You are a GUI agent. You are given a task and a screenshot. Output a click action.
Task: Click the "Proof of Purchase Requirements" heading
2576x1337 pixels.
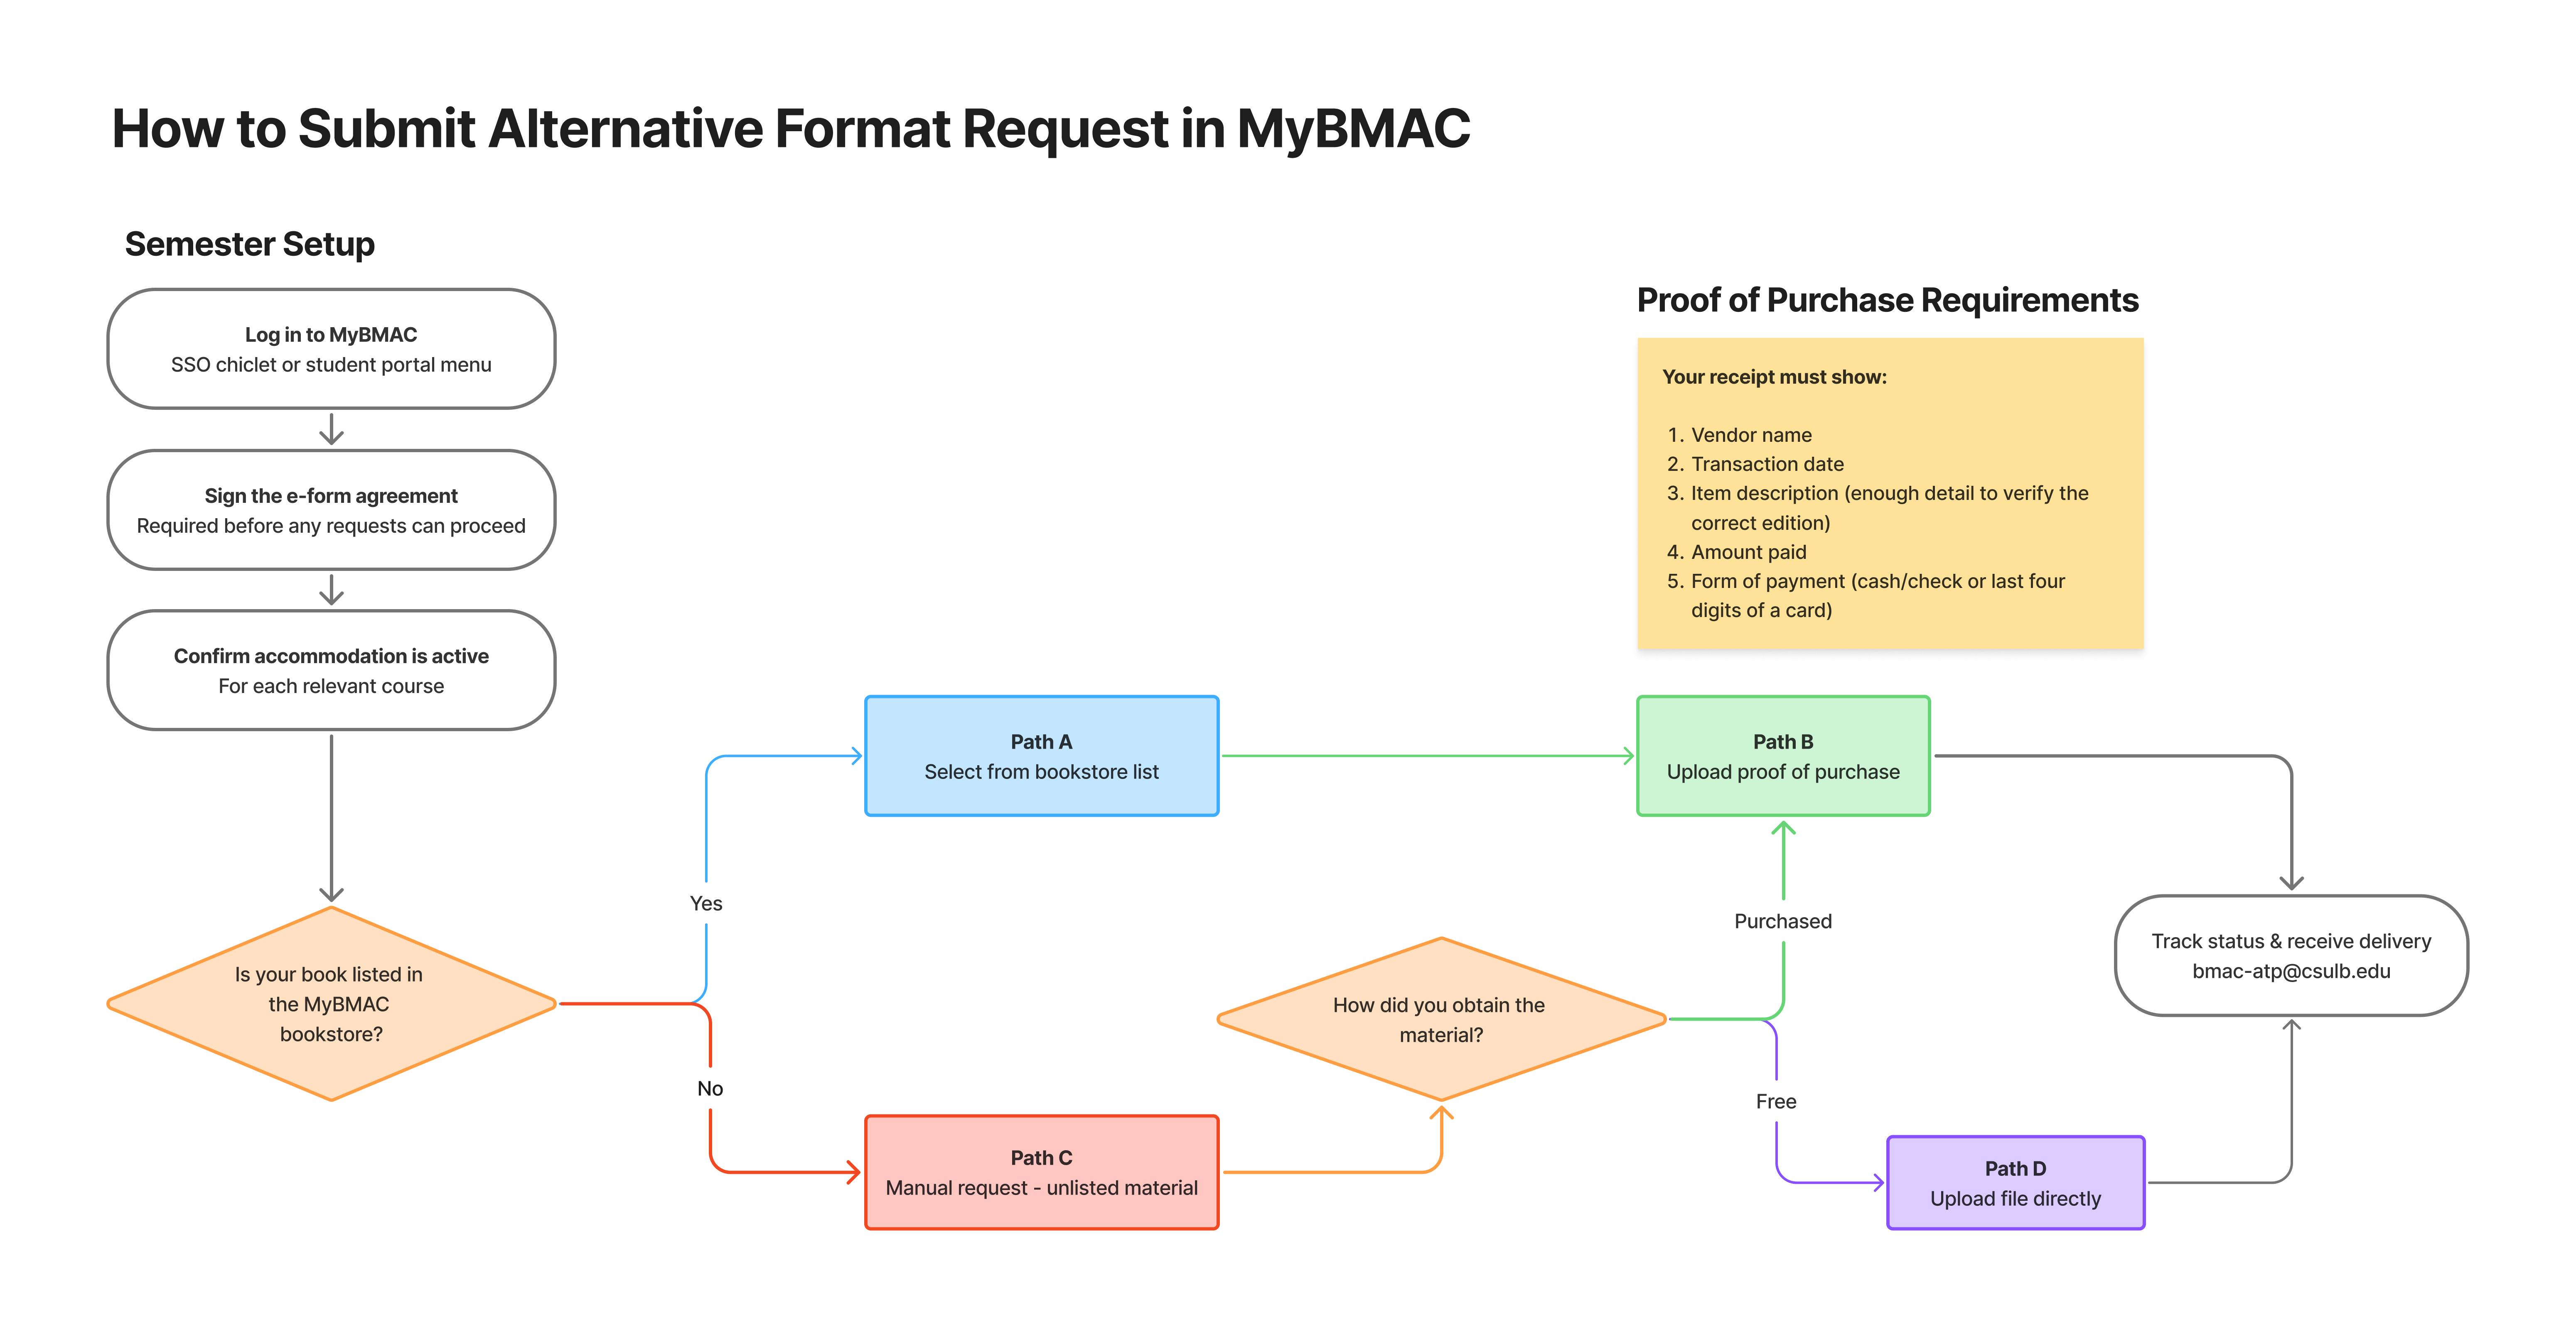[x=1887, y=300]
